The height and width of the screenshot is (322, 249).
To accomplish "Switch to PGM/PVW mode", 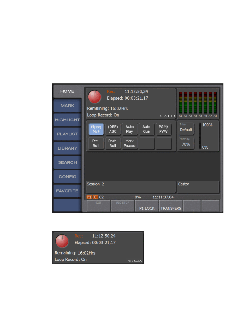I will (x=163, y=129).
